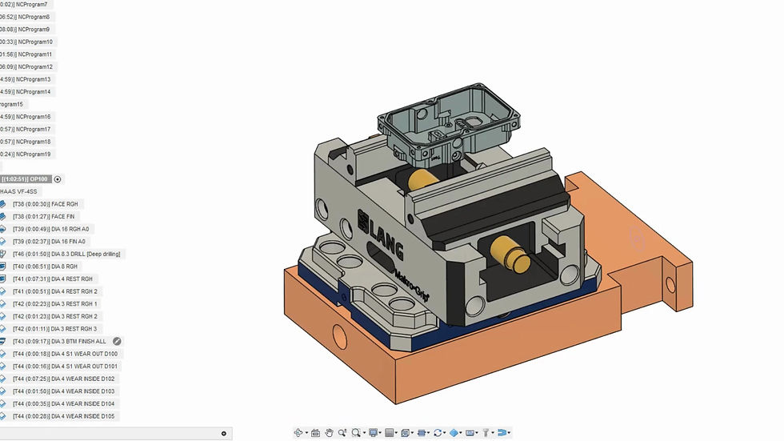This screenshot has width=784, height=441.
Task: Select the Orbit navigation tool
Action: (298, 432)
